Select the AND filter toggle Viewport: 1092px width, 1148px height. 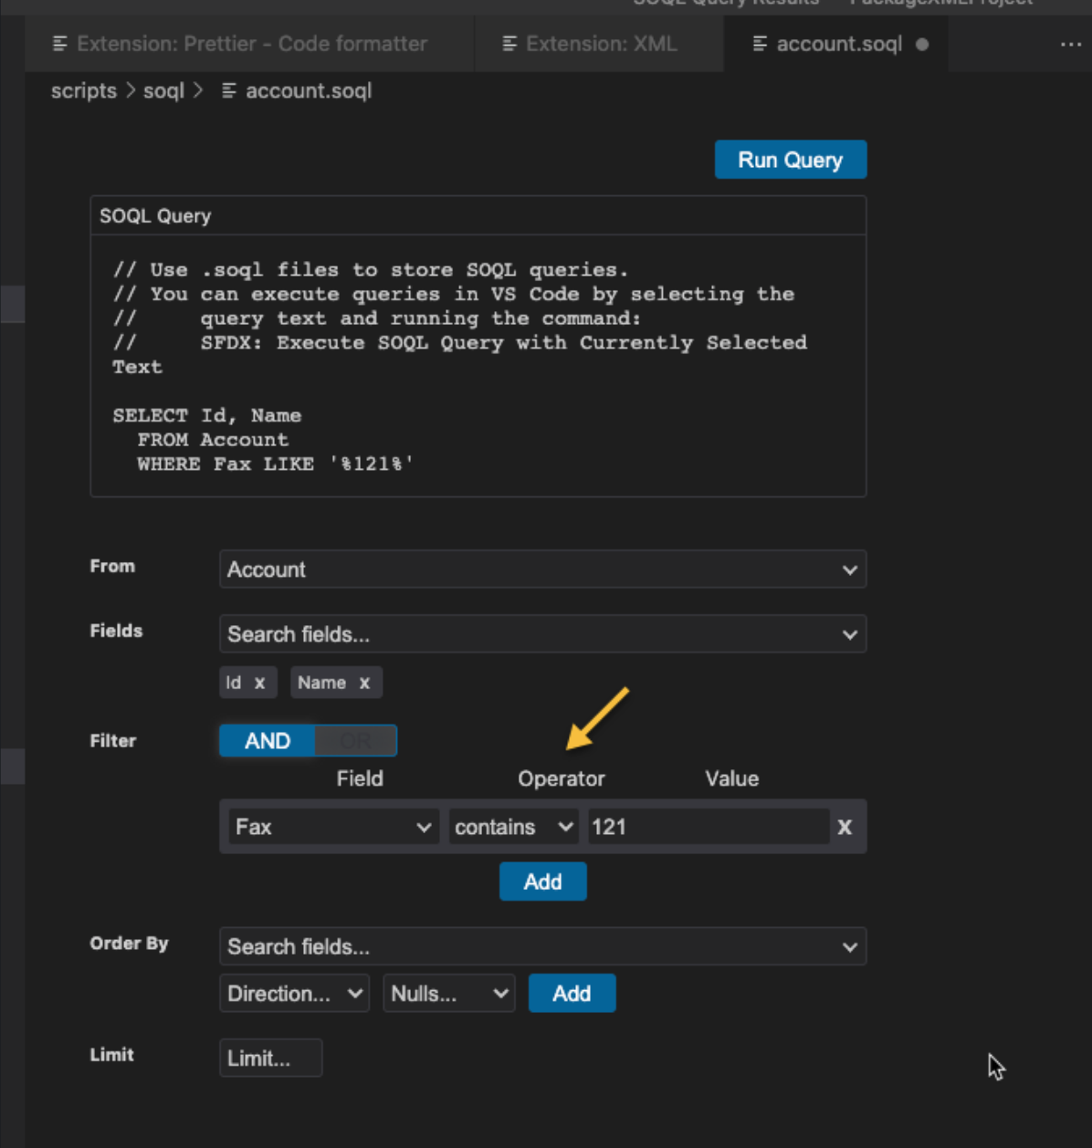coord(268,740)
